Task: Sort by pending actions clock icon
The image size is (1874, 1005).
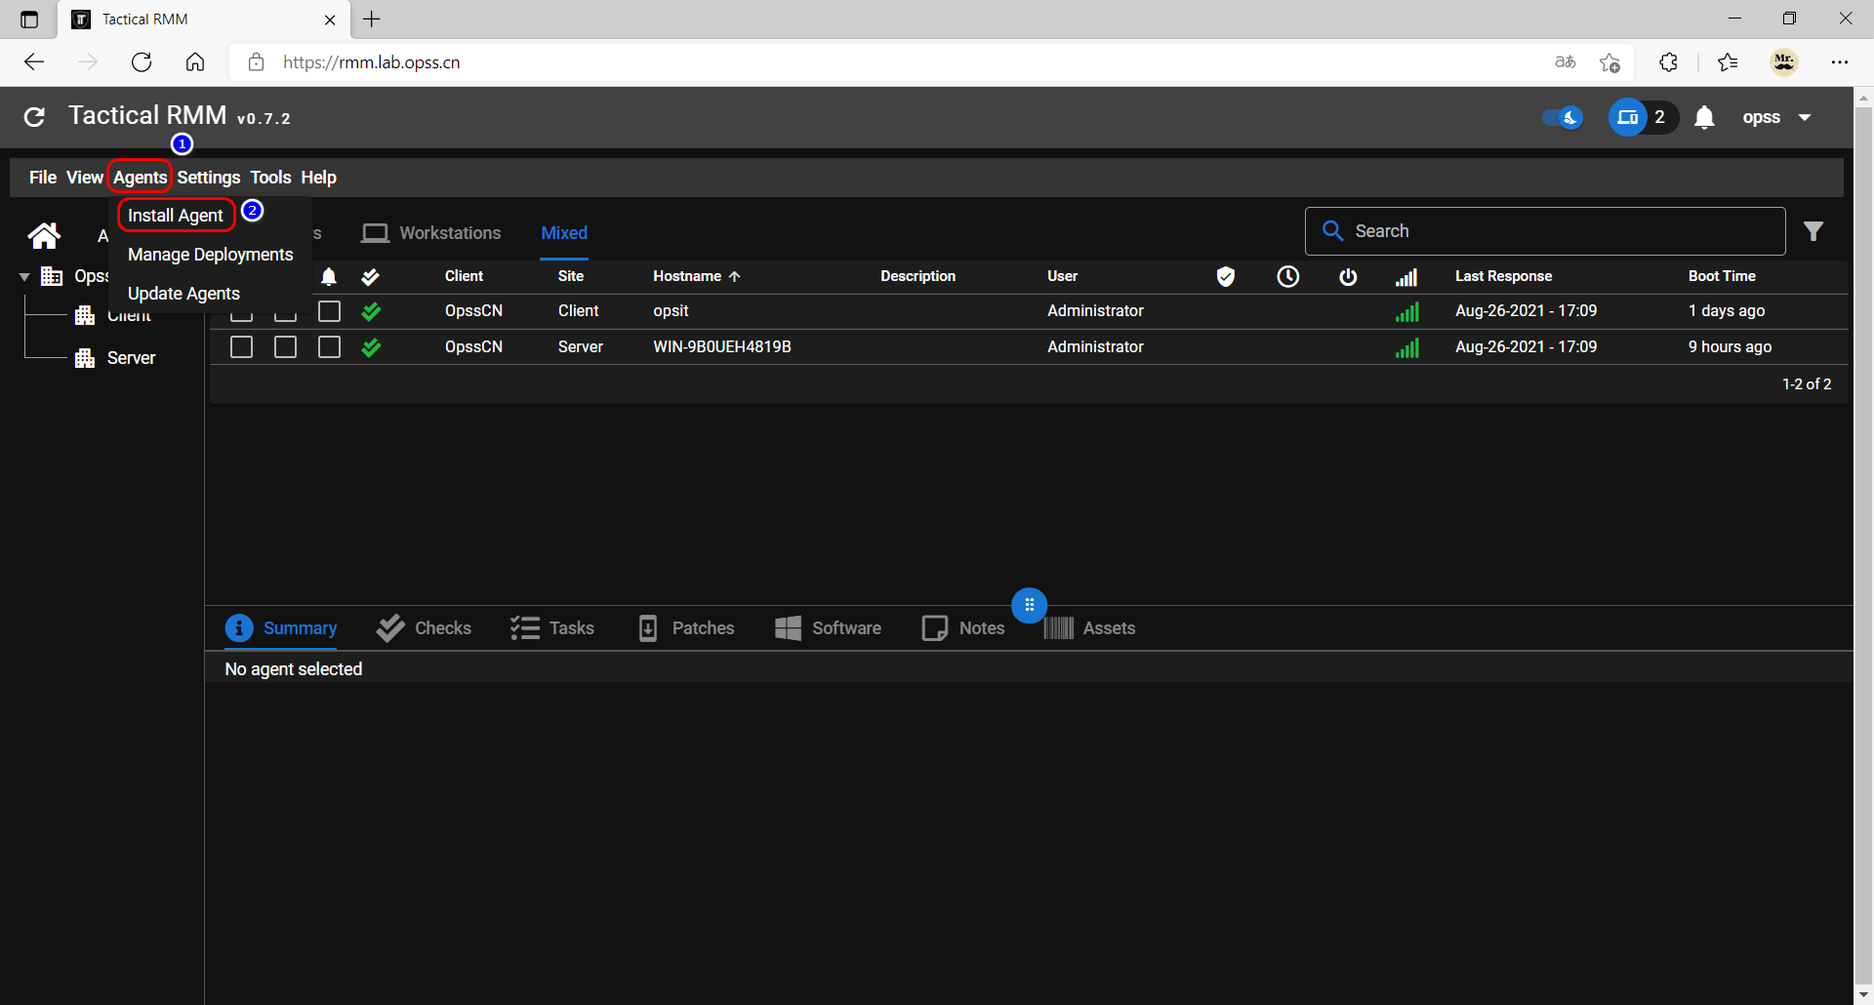Action: 1288,277
